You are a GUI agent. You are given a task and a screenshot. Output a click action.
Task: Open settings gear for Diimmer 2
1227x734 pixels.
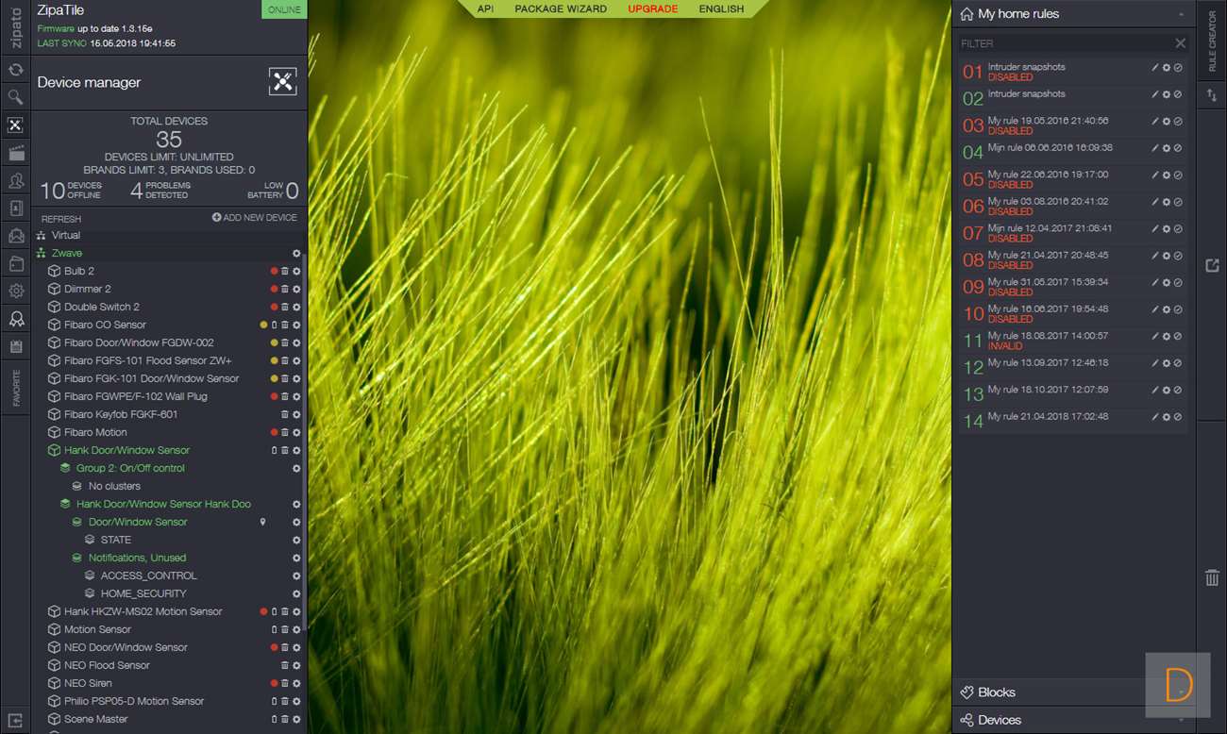[x=296, y=290]
